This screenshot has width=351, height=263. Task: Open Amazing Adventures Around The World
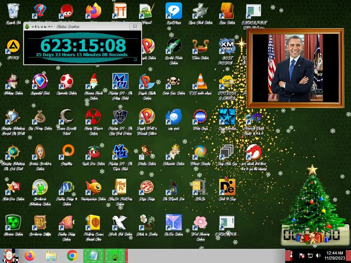(x=13, y=116)
